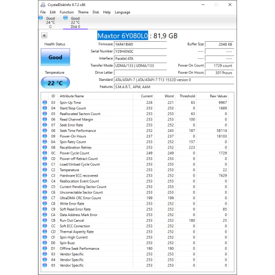Click status orb for UltraDMA CRC Error Count
The height and width of the screenshot is (275, 275).
(x=45, y=198)
